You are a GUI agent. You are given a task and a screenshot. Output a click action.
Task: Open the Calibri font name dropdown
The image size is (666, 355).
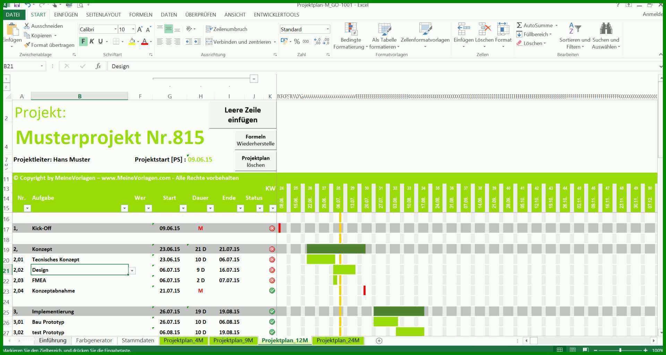[115, 29]
